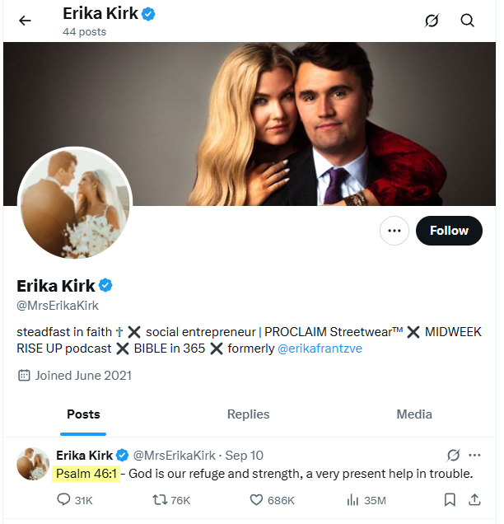Open profile three-dot more options
The height and width of the screenshot is (524, 504).
point(394,231)
